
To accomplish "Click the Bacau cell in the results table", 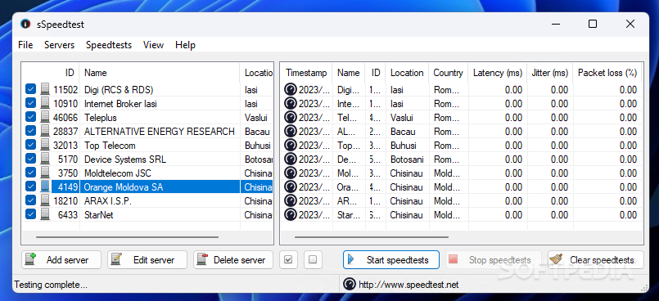I will (x=403, y=132).
